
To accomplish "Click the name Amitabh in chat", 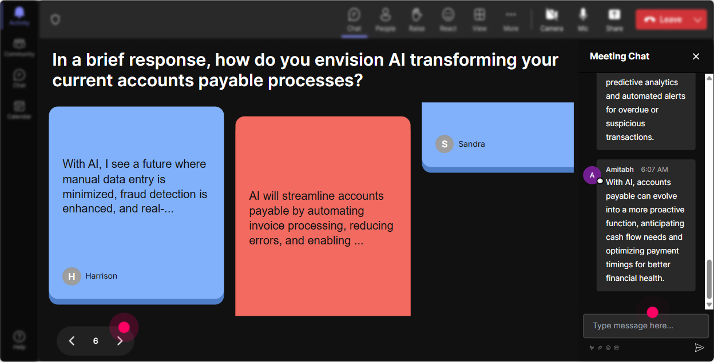I will point(620,170).
